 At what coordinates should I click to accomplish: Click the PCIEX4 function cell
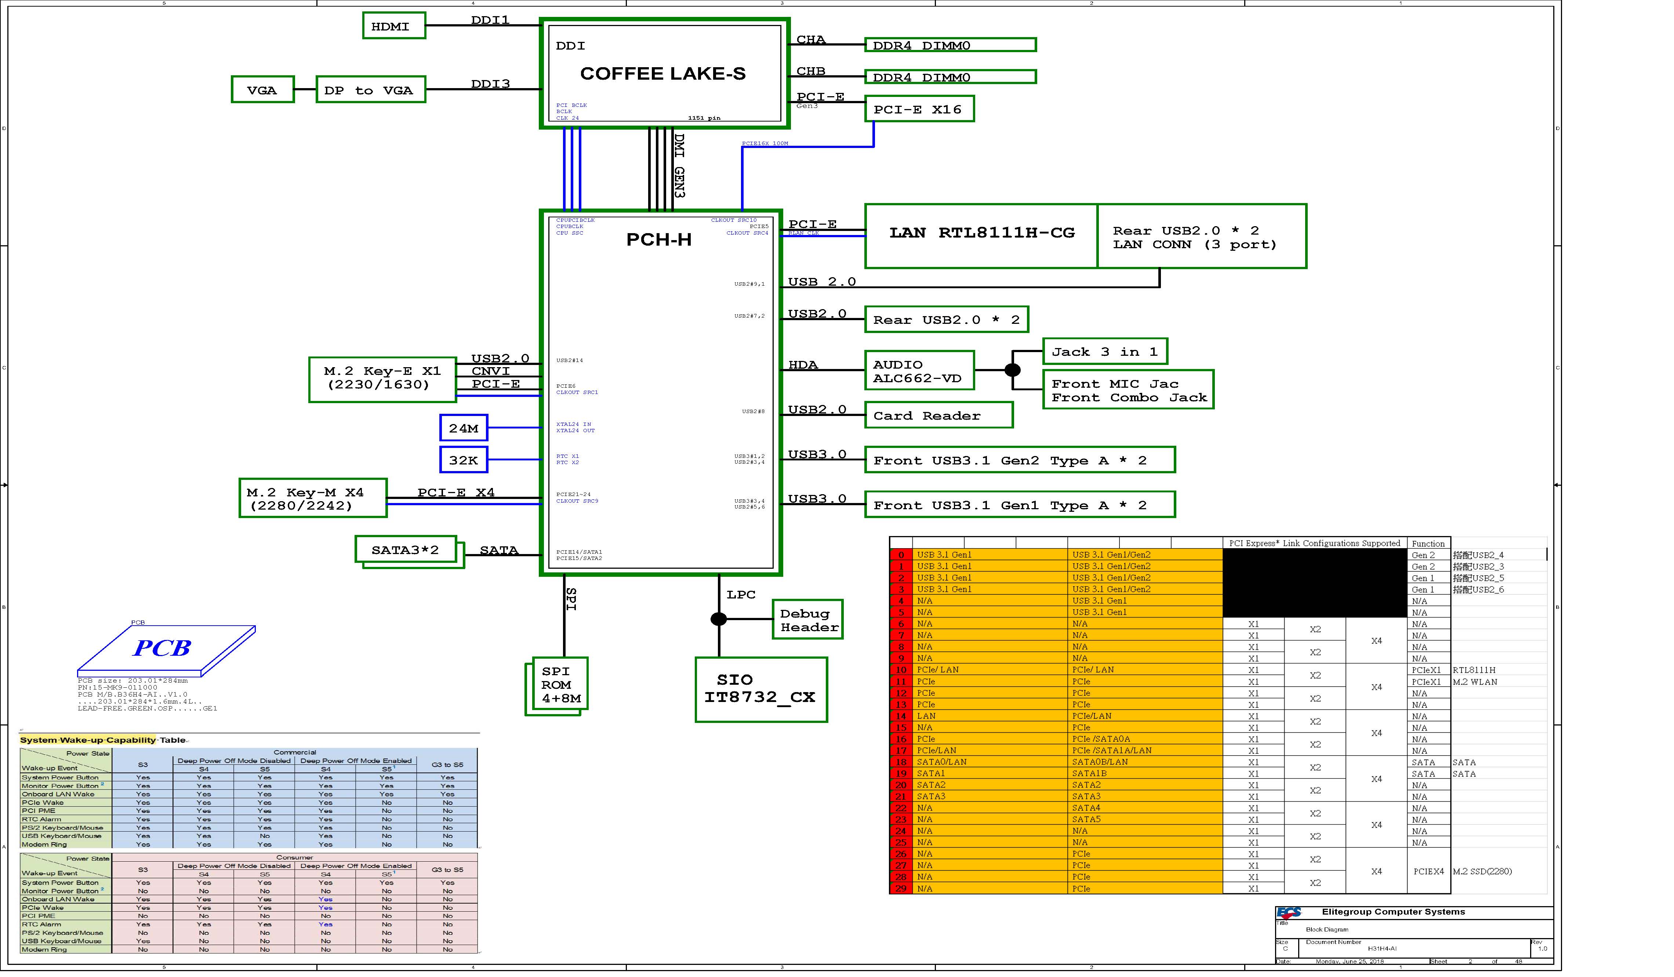[x=1428, y=871]
